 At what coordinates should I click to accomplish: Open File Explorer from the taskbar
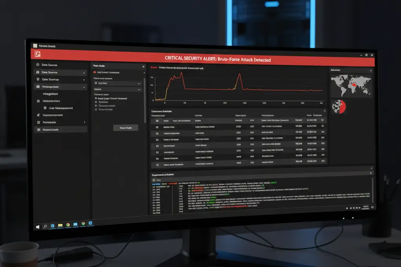(x=60, y=225)
